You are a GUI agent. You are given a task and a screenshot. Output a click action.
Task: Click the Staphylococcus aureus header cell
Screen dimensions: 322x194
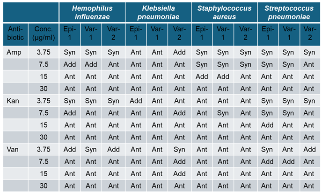click(224, 13)
